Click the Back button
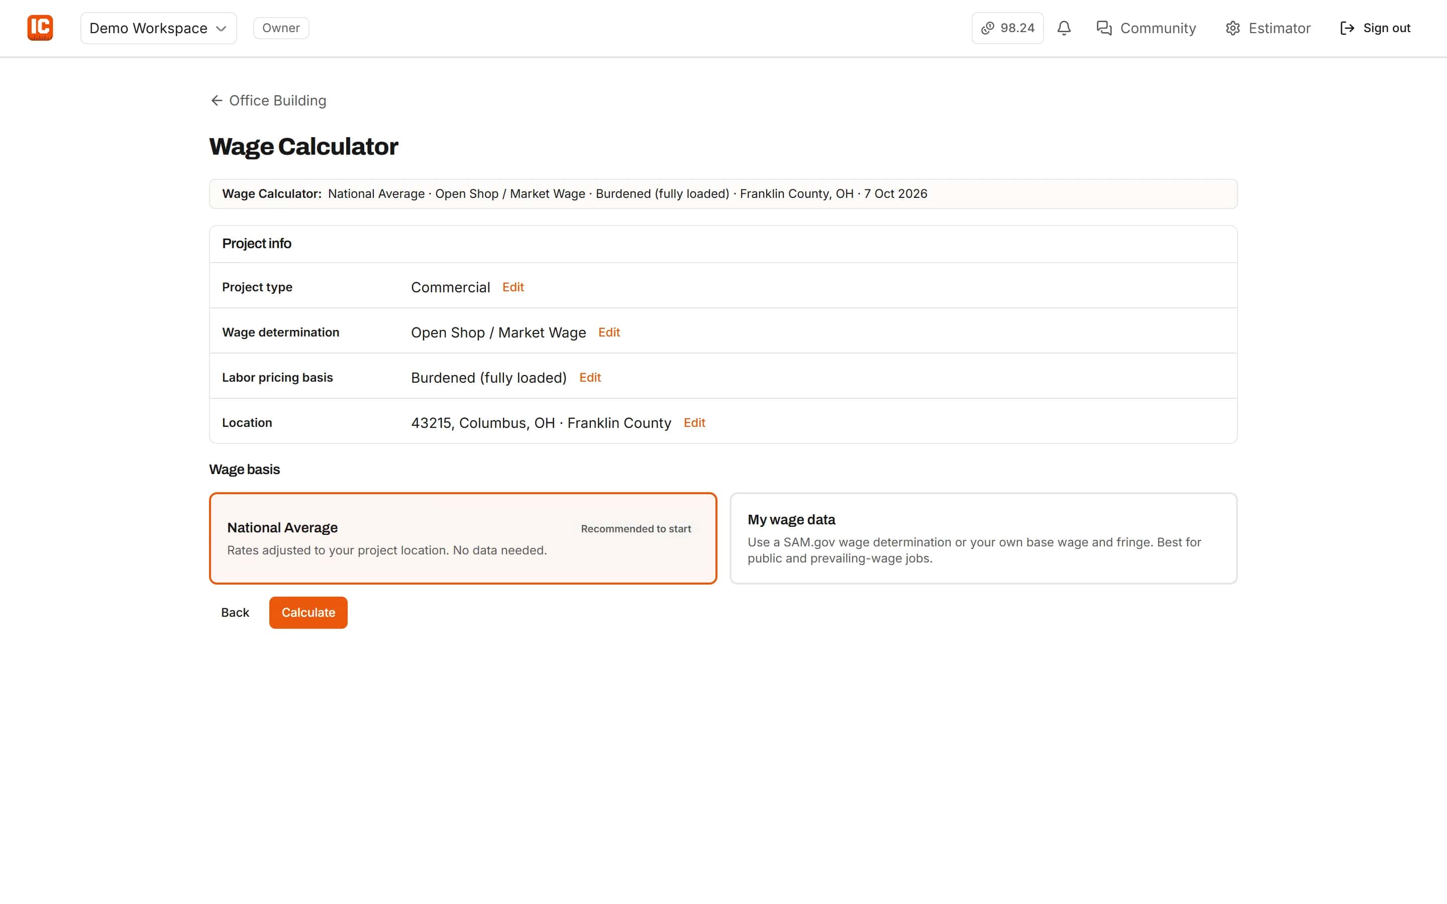The width and height of the screenshot is (1447, 904). coord(235,612)
